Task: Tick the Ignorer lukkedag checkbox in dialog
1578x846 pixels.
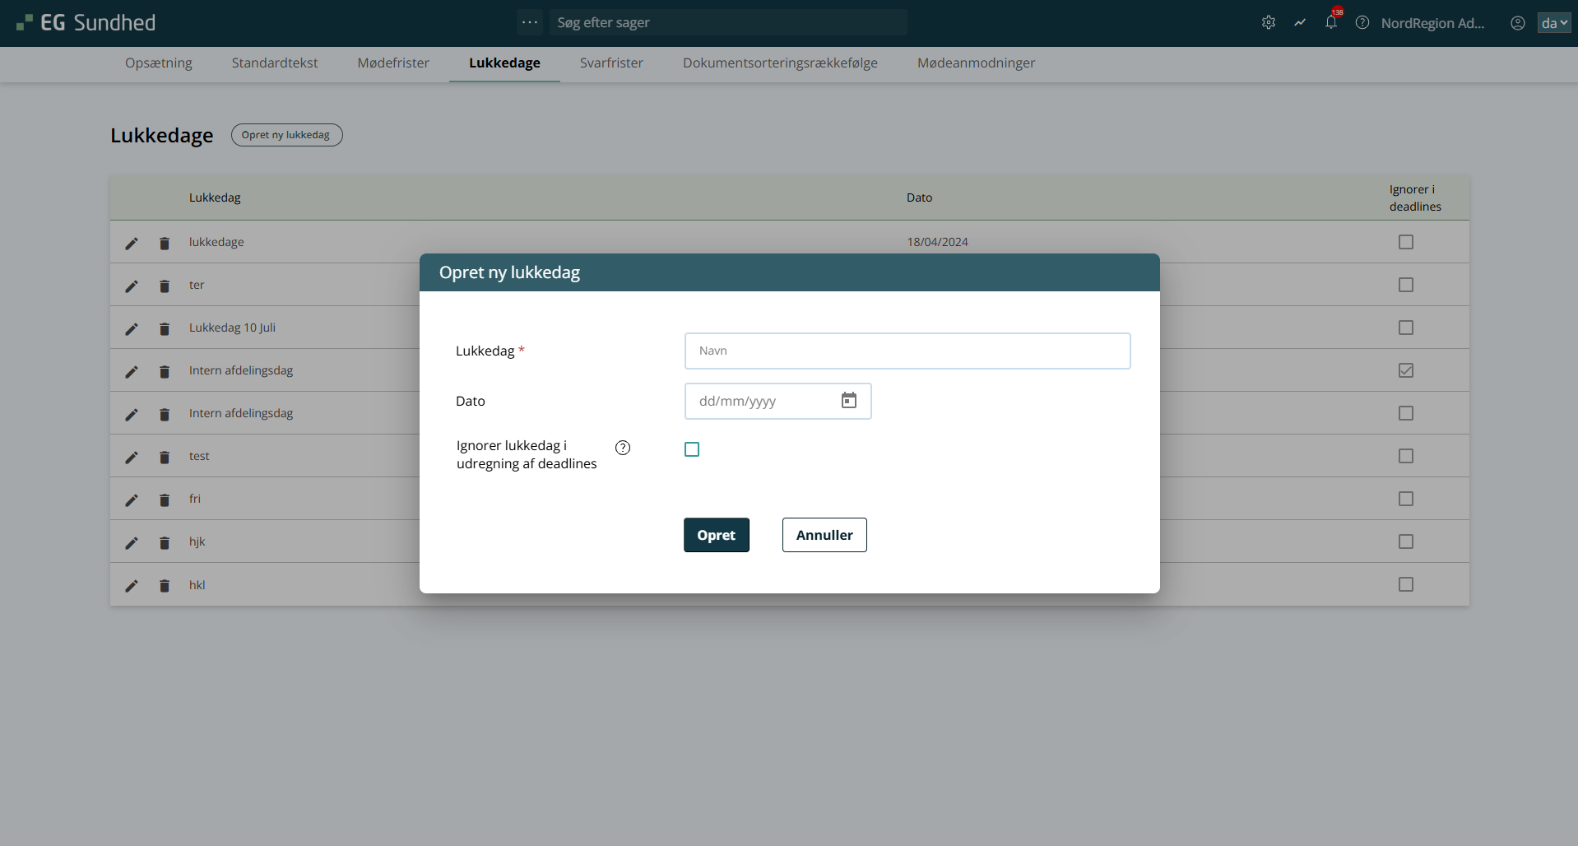Action: coord(692,449)
